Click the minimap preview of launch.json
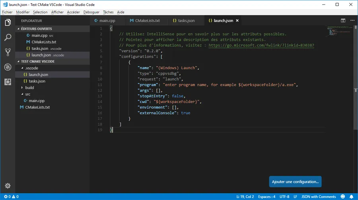358x200 pixels. pos(339,31)
